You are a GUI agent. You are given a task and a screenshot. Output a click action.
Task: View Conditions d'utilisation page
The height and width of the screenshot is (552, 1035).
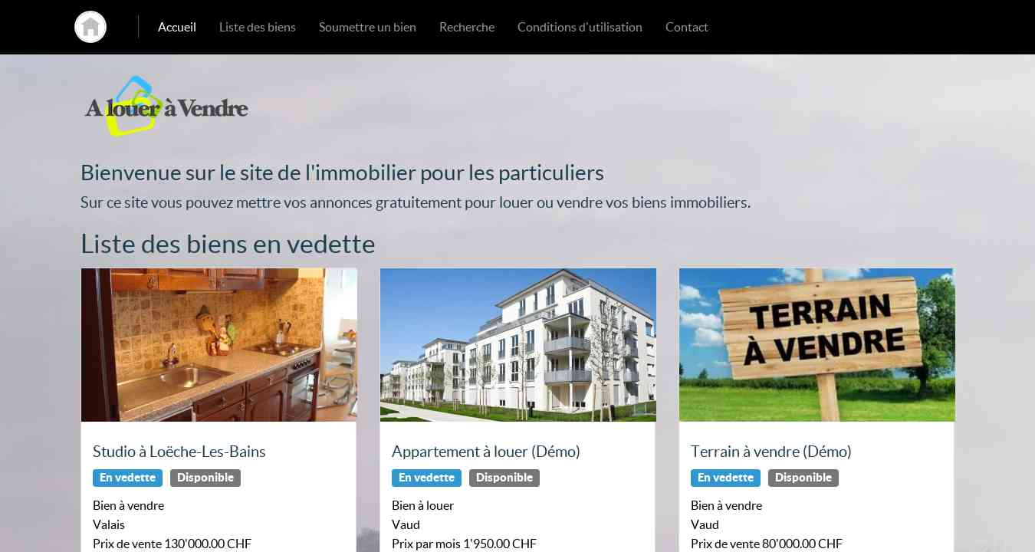(x=580, y=27)
